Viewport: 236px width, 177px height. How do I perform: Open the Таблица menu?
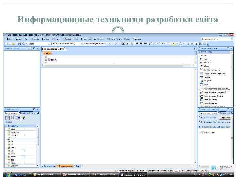pos(67,39)
